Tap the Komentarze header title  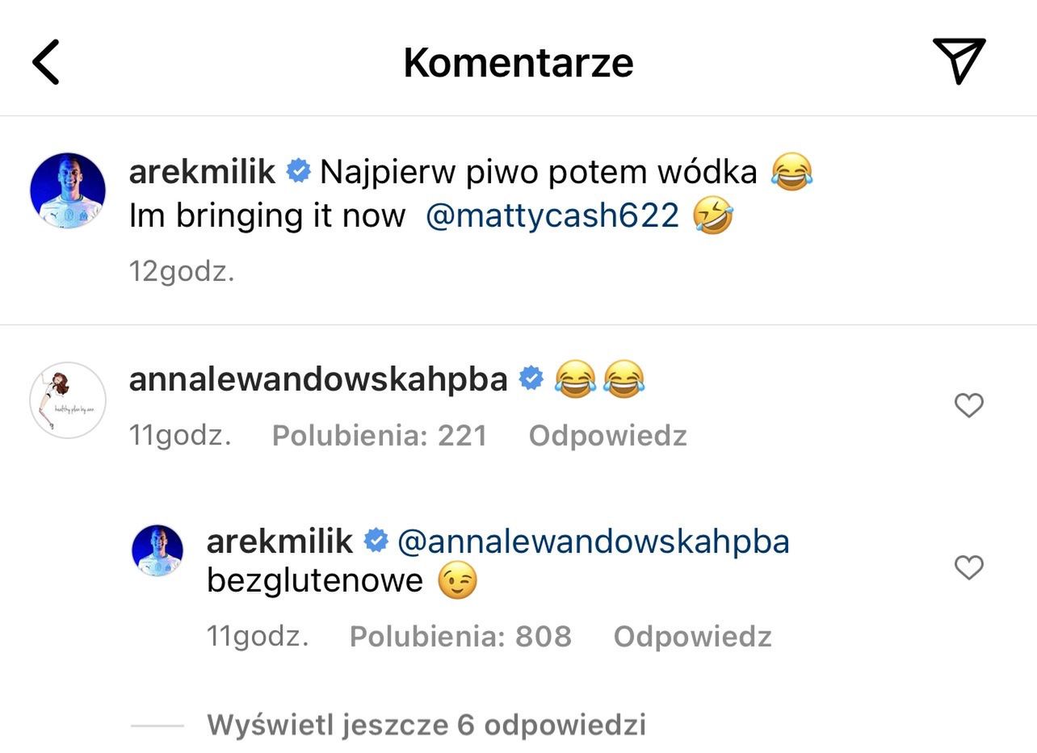(x=518, y=62)
